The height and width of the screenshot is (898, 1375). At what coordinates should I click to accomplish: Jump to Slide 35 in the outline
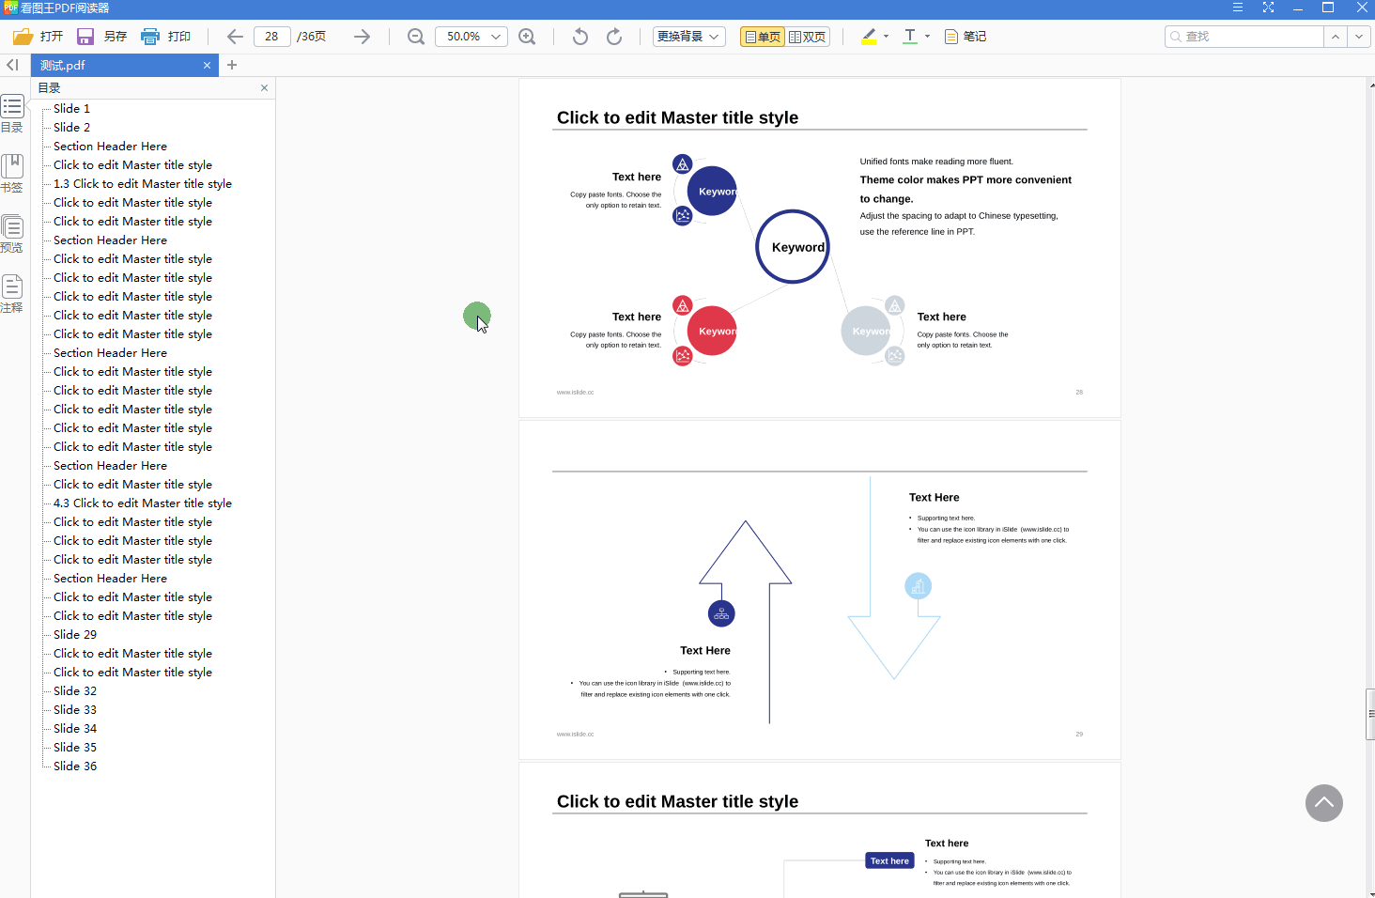point(75,748)
